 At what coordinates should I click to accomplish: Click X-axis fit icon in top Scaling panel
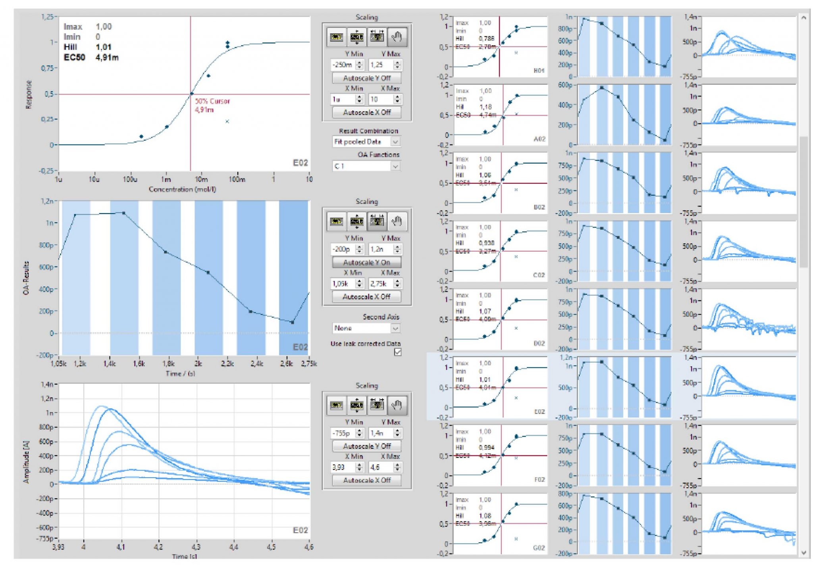coord(377,37)
